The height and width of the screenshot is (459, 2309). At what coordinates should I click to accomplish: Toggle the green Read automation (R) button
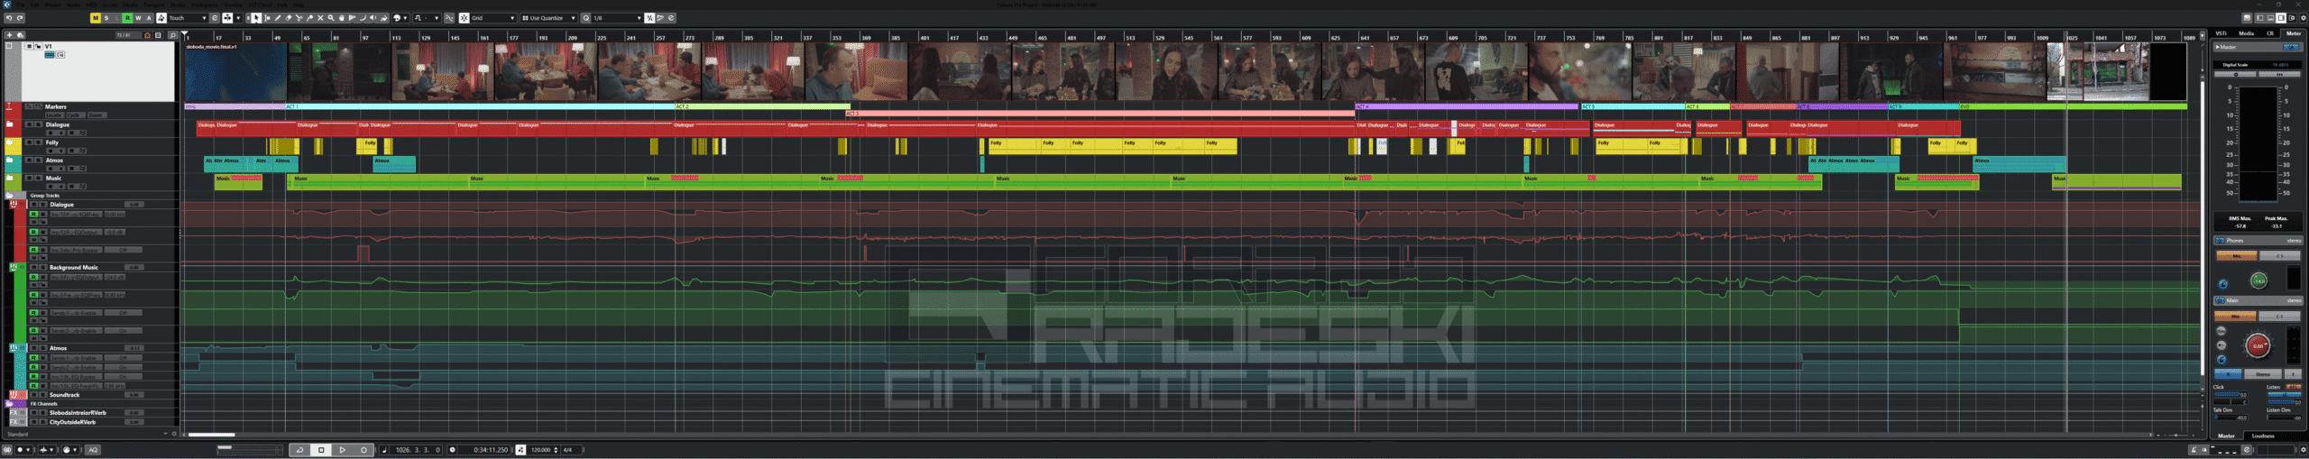(x=128, y=18)
